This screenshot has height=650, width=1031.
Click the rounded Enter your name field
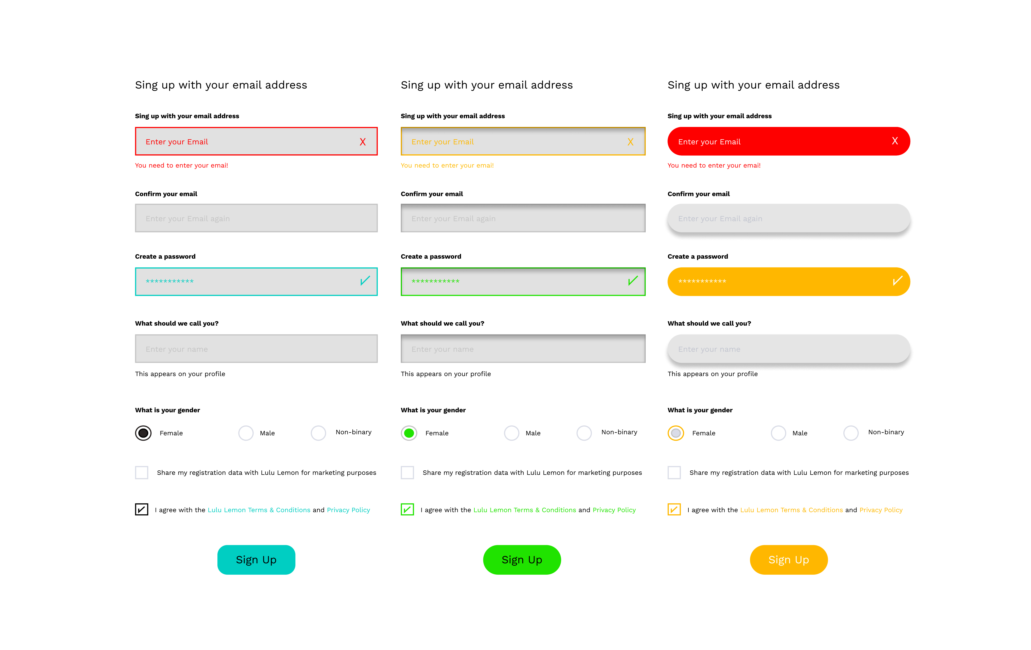pos(788,349)
